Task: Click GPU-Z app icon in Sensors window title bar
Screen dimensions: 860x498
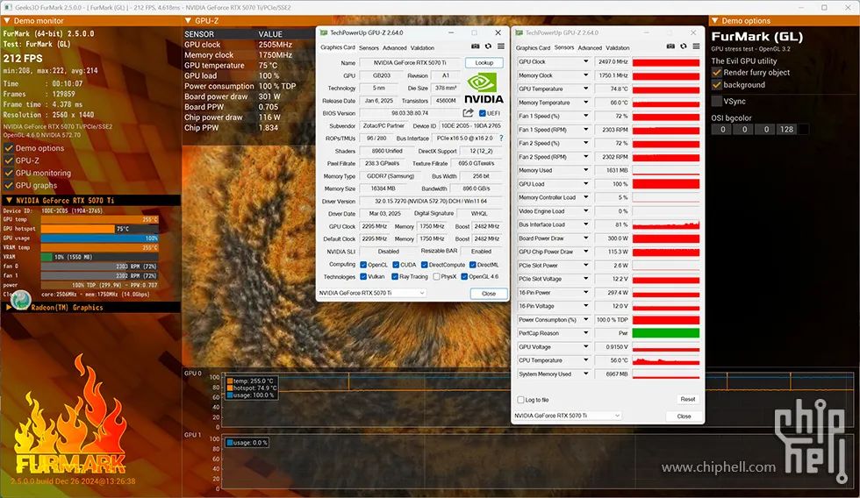Action: click(519, 32)
